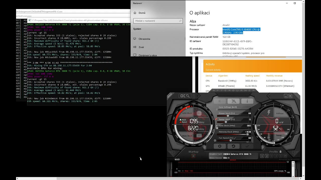Click product ID 00325-82045-33276-AAOEM
The image size is (321, 180).
pyautogui.click(x=238, y=49)
